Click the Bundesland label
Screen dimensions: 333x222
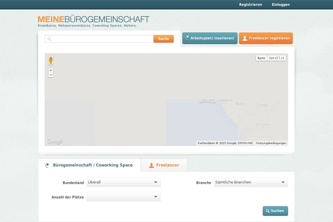click(73, 183)
